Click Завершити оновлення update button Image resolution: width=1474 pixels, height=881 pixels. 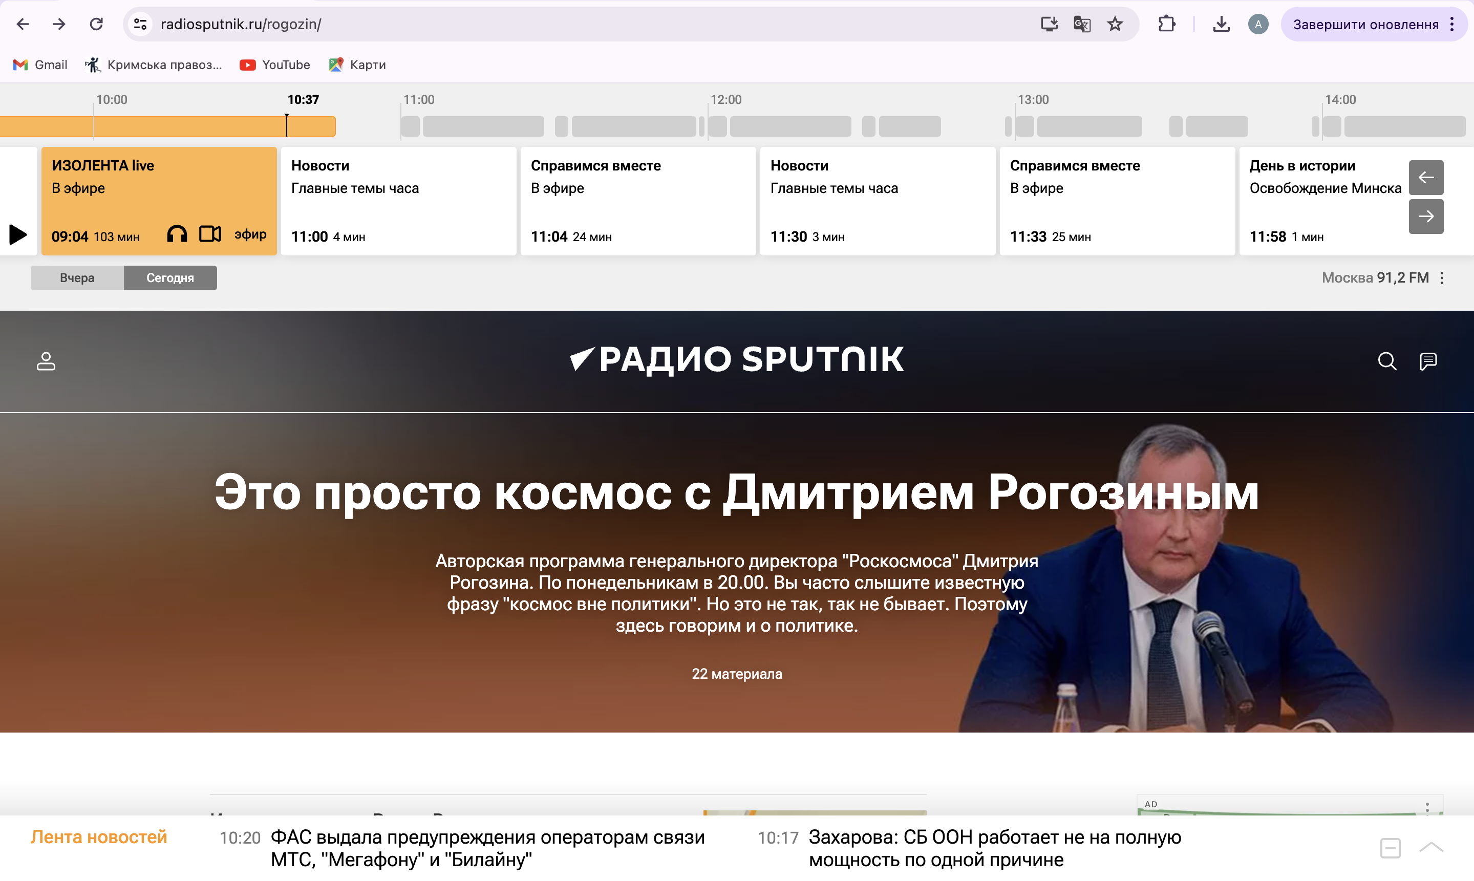[x=1365, y=25]
